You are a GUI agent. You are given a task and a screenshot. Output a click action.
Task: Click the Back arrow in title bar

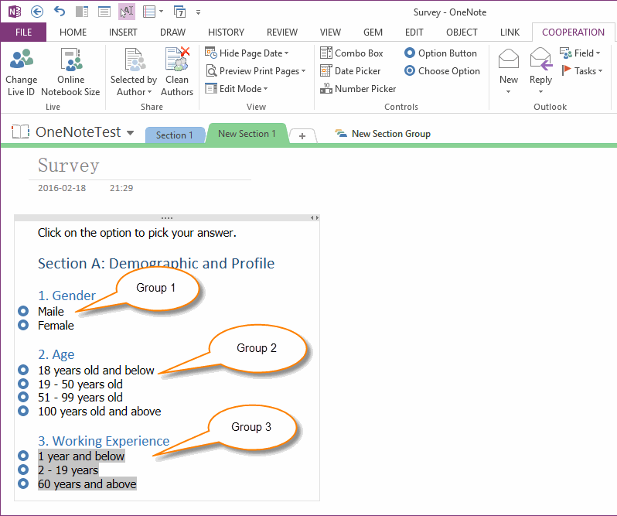click(38, 12)
